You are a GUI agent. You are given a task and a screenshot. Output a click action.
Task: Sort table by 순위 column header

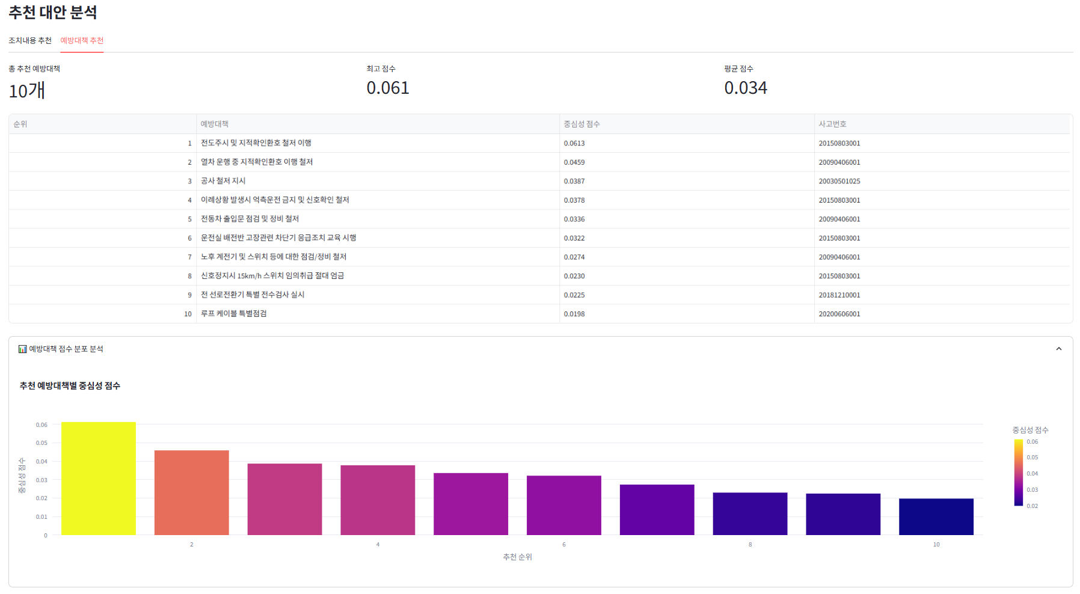pyautogui.click(x=20, y=124)
